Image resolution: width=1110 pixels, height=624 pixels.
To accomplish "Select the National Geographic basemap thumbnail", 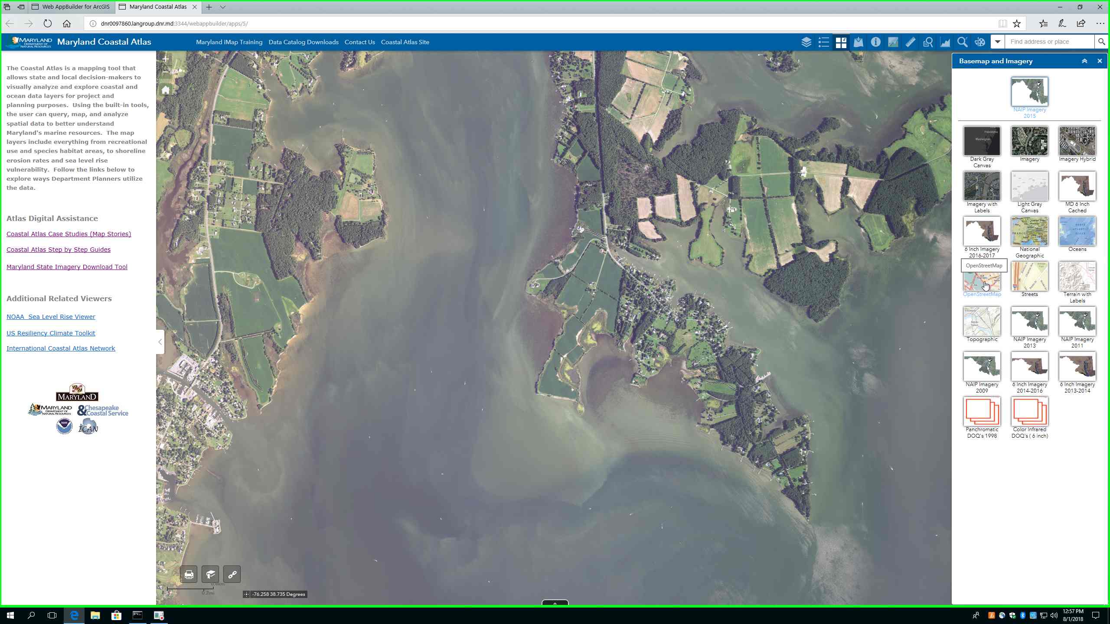I will point(1029,232).
